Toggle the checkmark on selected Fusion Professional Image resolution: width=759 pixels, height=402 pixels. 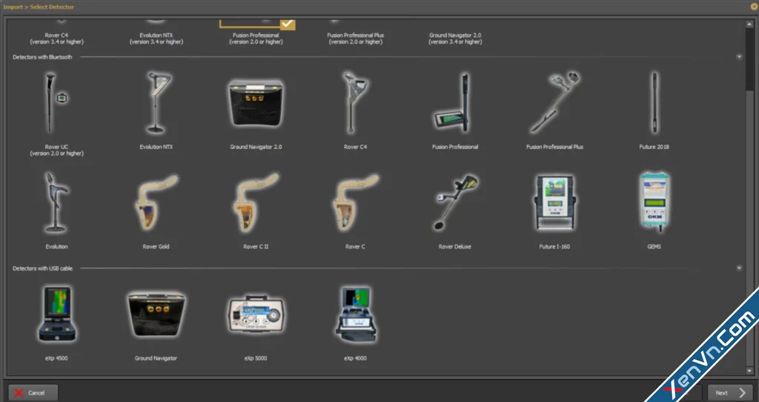(x=288, y=24)
